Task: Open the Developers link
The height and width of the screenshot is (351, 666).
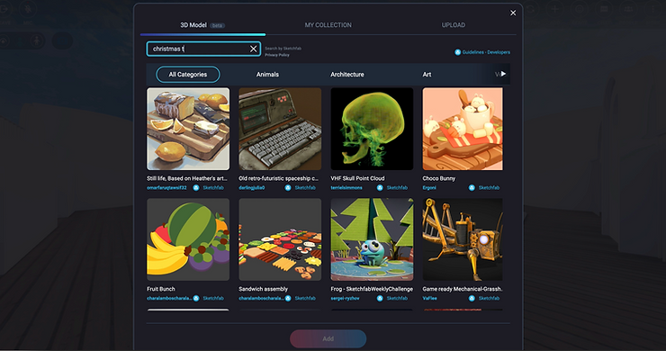Action: pos(499,52)
